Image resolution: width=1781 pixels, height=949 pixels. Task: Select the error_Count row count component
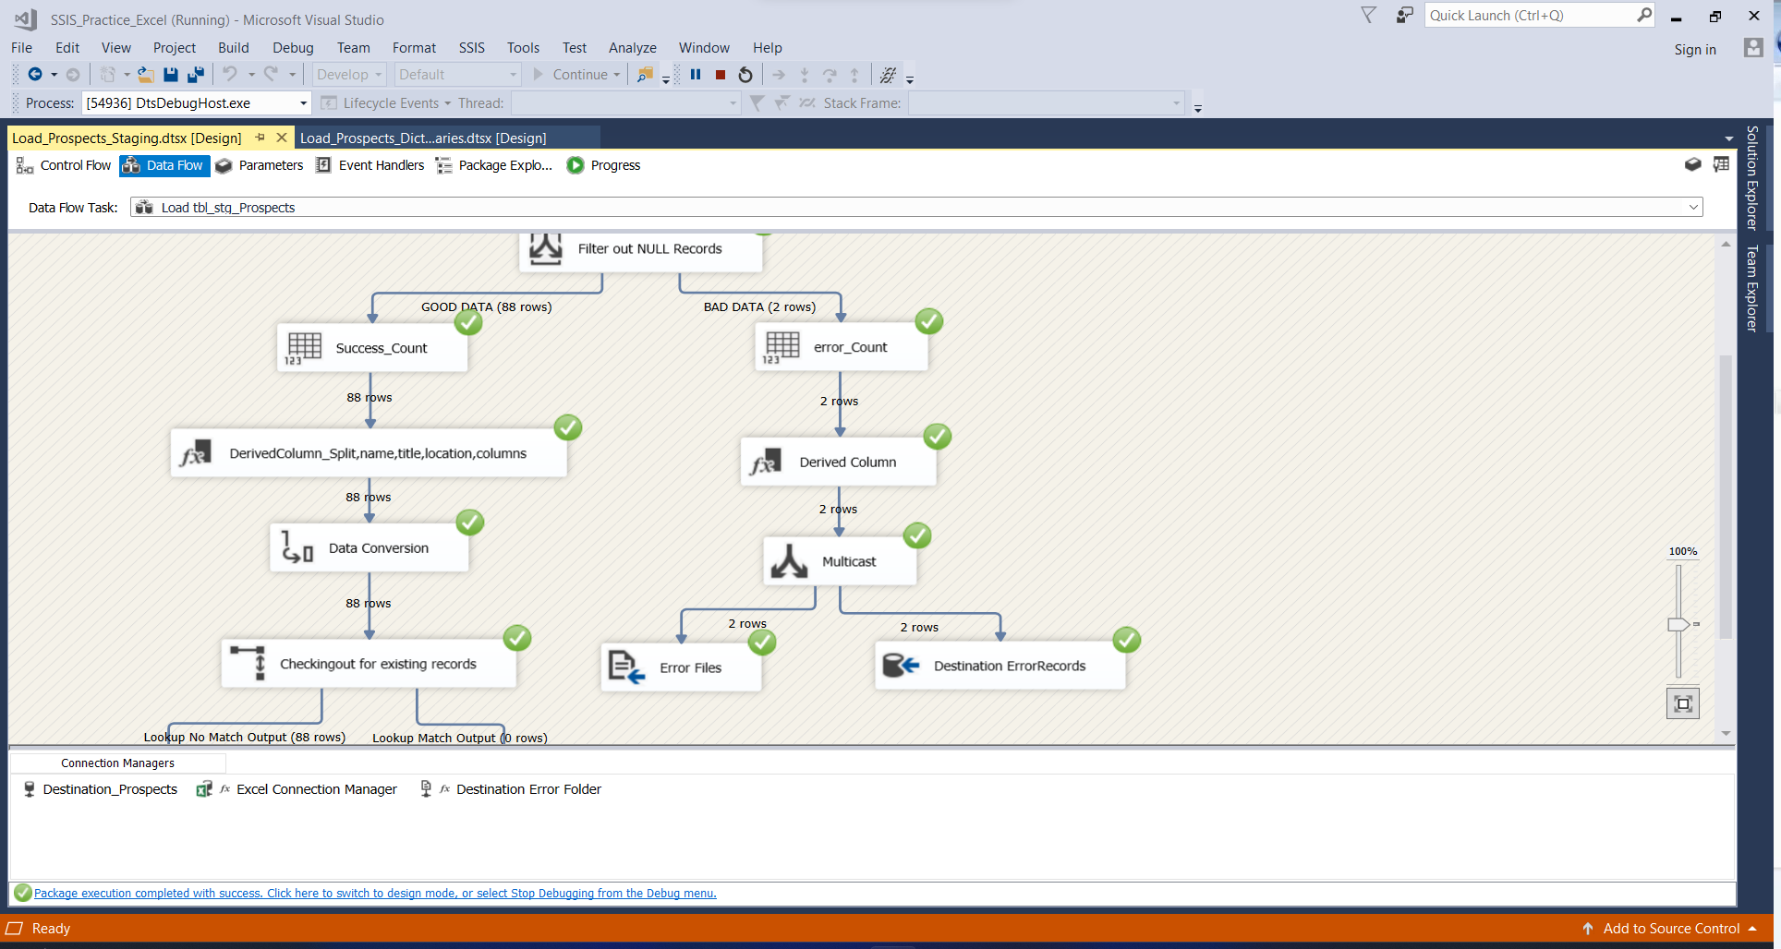coord(842,347)
